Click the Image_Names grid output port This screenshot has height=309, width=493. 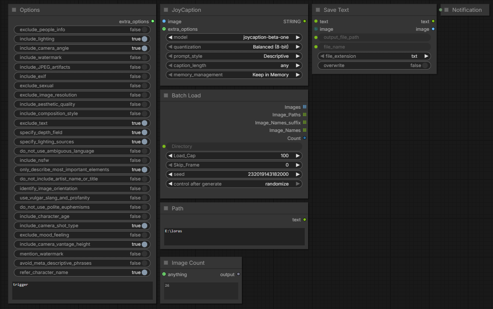(305, 130)
